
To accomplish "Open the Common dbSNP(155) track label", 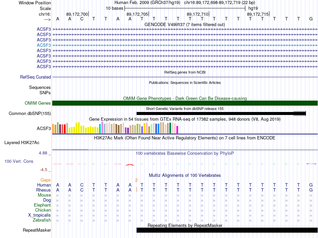I will (30, 114).
